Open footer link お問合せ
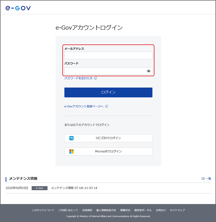The image size is (216, 222). coord(161,210)
